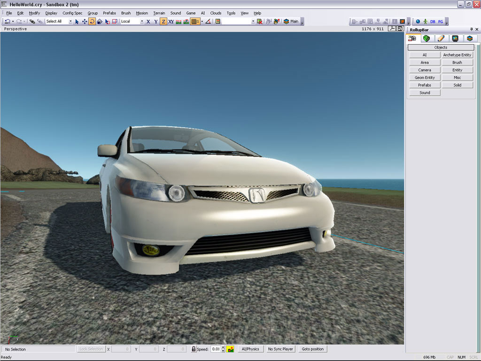Click the viewport axis-layout icon beside resolution
481x361 pixels.
[x=392, y=29]
